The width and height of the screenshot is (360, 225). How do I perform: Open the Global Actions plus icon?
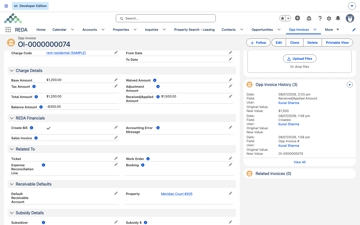click(x=297, y=18)
